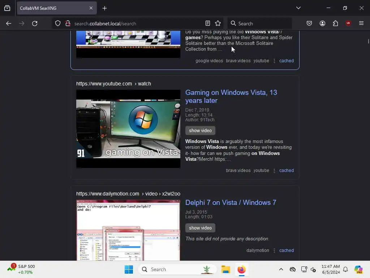370x278 pixels.
Task: Go forward to next page
Action: click(x=22, y=24)
